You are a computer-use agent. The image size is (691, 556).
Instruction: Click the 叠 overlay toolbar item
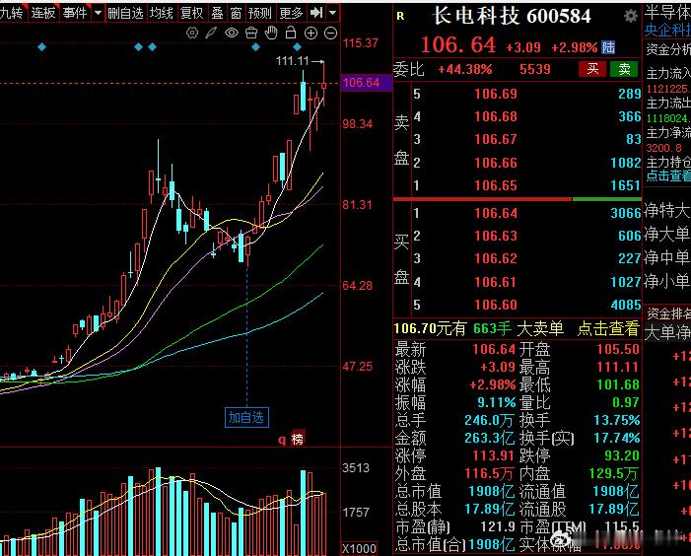(217, 13)
